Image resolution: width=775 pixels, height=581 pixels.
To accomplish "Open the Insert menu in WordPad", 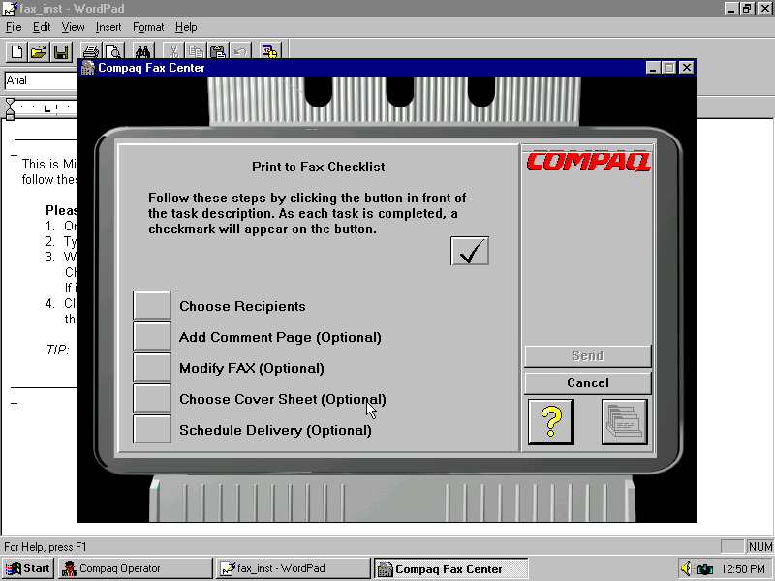I will (x=108, y=27).
